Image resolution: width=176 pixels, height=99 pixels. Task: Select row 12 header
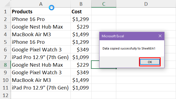pos(5,95)
